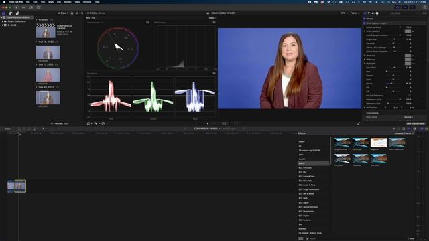Adjust the Brightness slider handle

pyautogui.click(x=394, y=39)
